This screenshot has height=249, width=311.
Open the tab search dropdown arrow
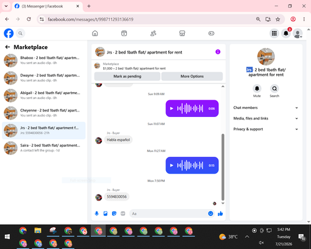[6, 6]
